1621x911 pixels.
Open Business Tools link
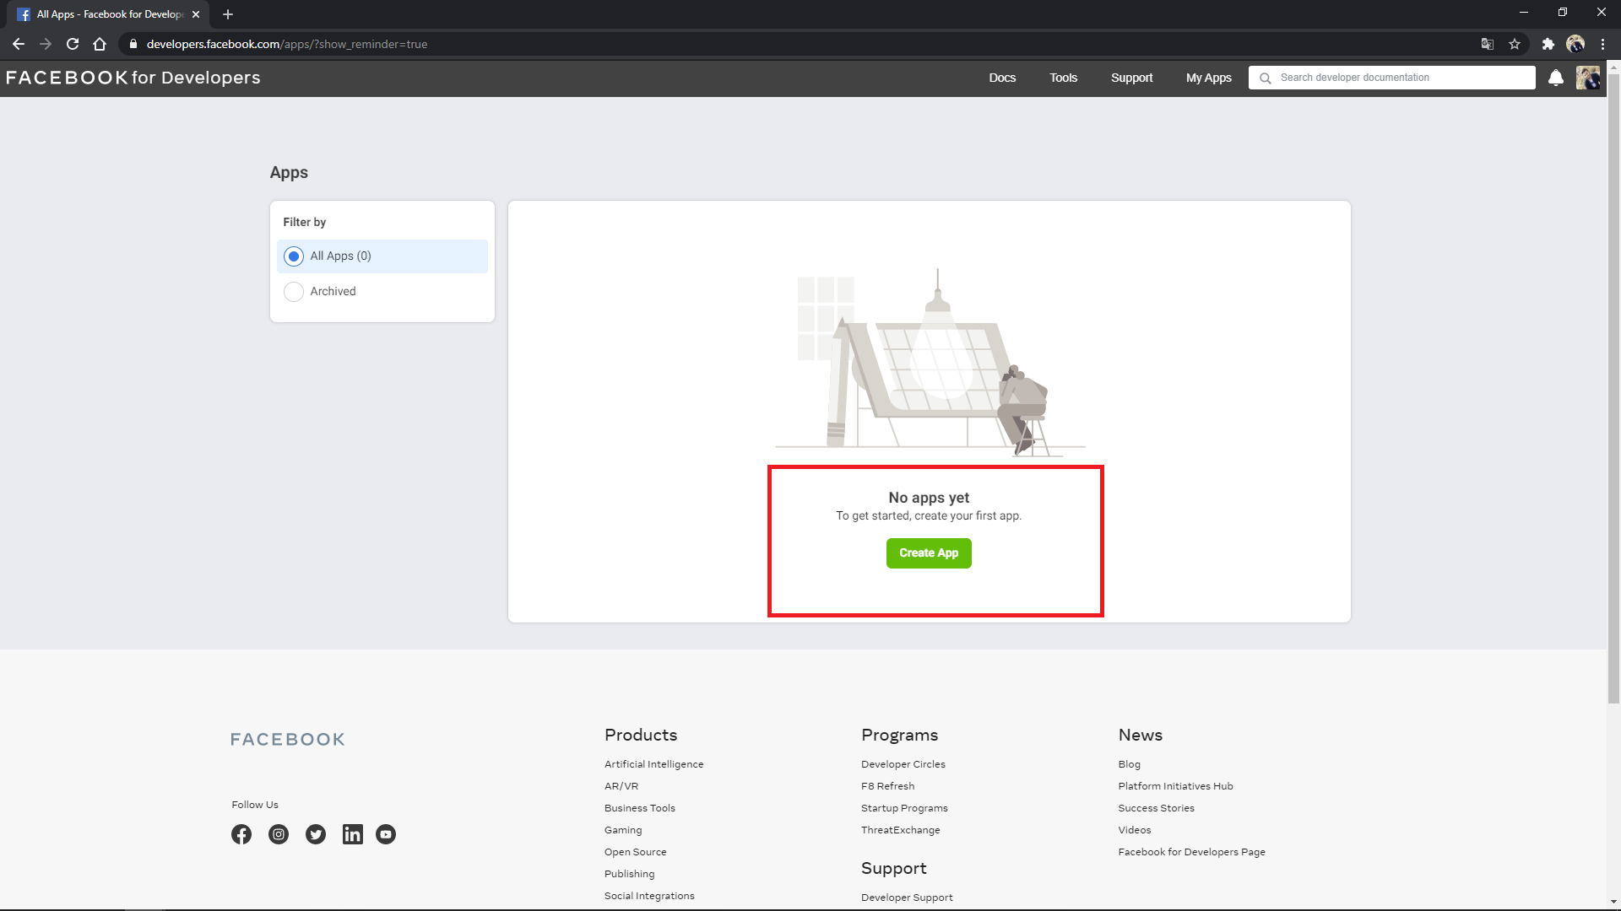640,808
